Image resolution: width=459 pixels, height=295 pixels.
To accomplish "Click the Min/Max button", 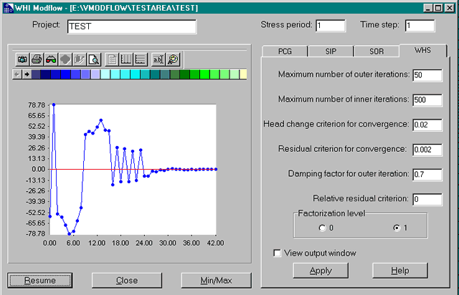I will [x=216, y=281].
